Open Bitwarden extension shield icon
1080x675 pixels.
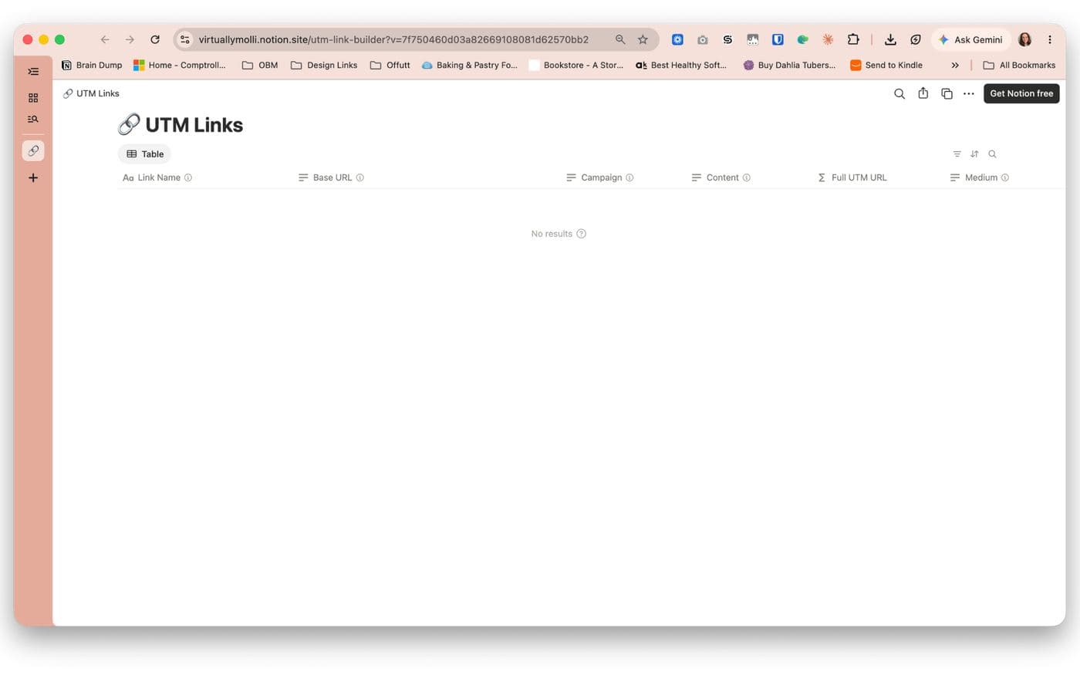coord(778,40)
